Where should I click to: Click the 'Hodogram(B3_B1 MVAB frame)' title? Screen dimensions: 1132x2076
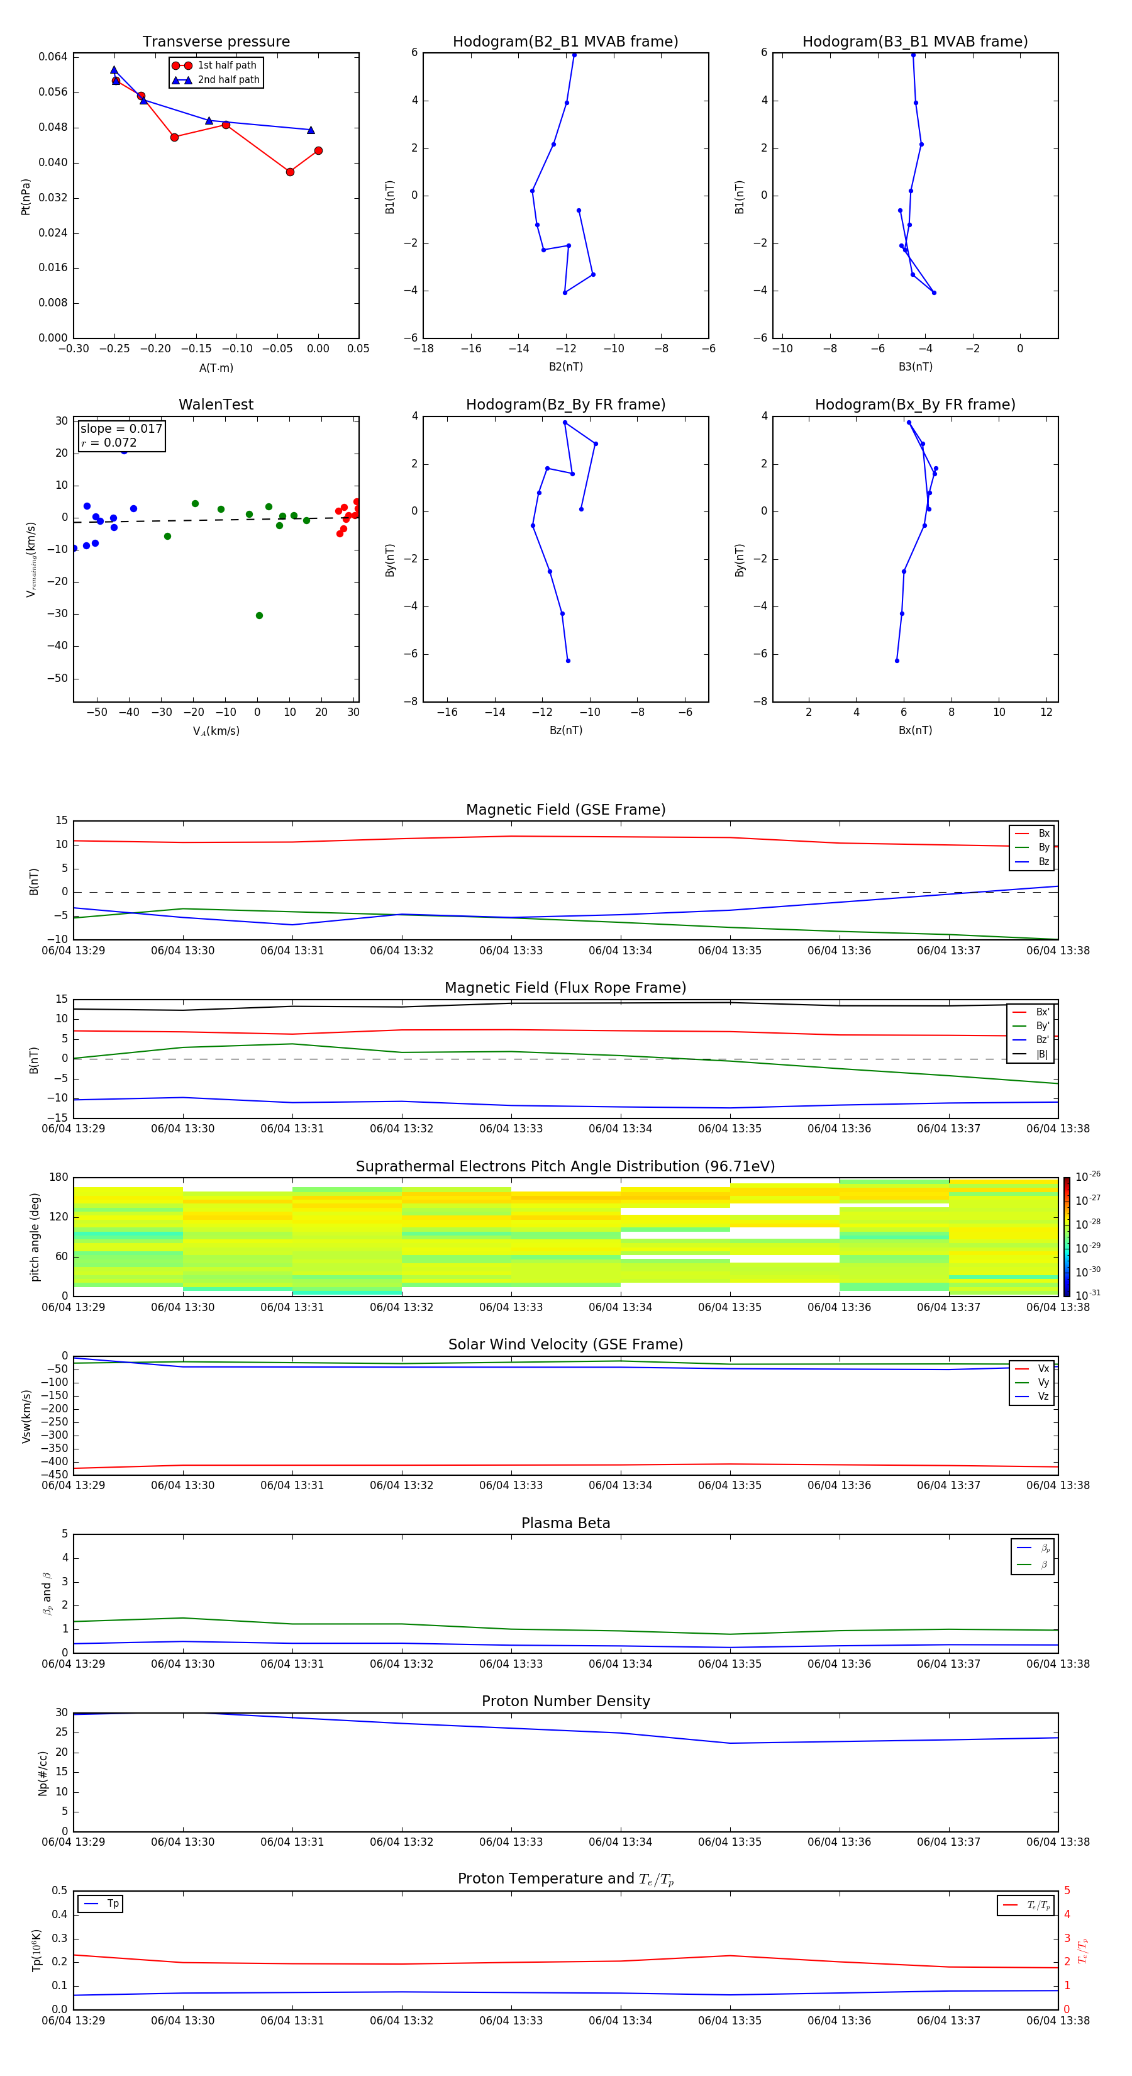pos(915,42)
